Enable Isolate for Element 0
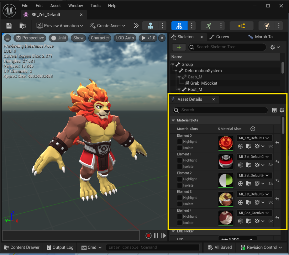Screen dimensions: 289x255 (180, 148)
